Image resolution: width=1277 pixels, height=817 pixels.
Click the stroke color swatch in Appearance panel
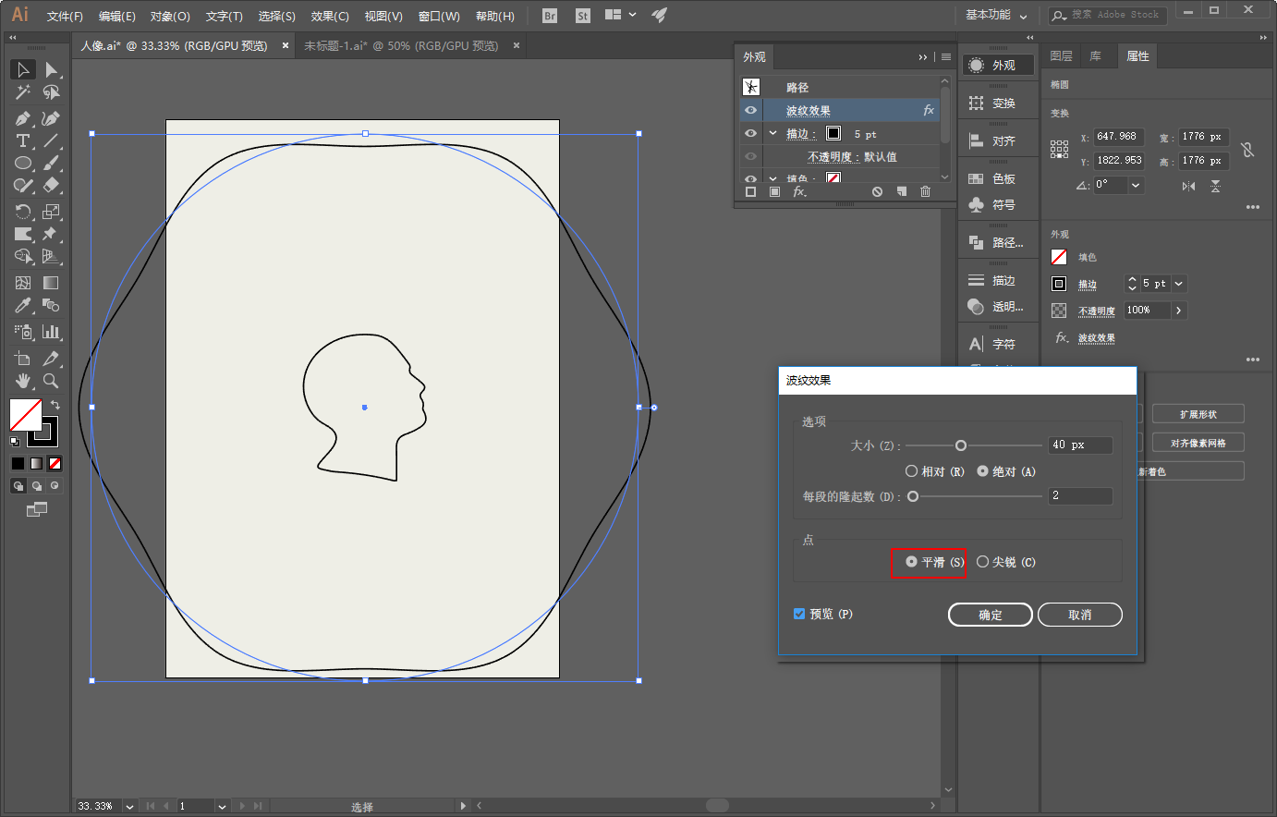(x=833, y=133)
